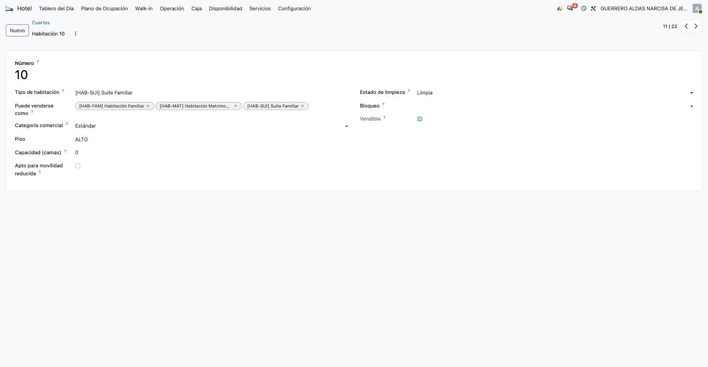Go to the previous room record
708x367 pixels.
tap(686, 26)
